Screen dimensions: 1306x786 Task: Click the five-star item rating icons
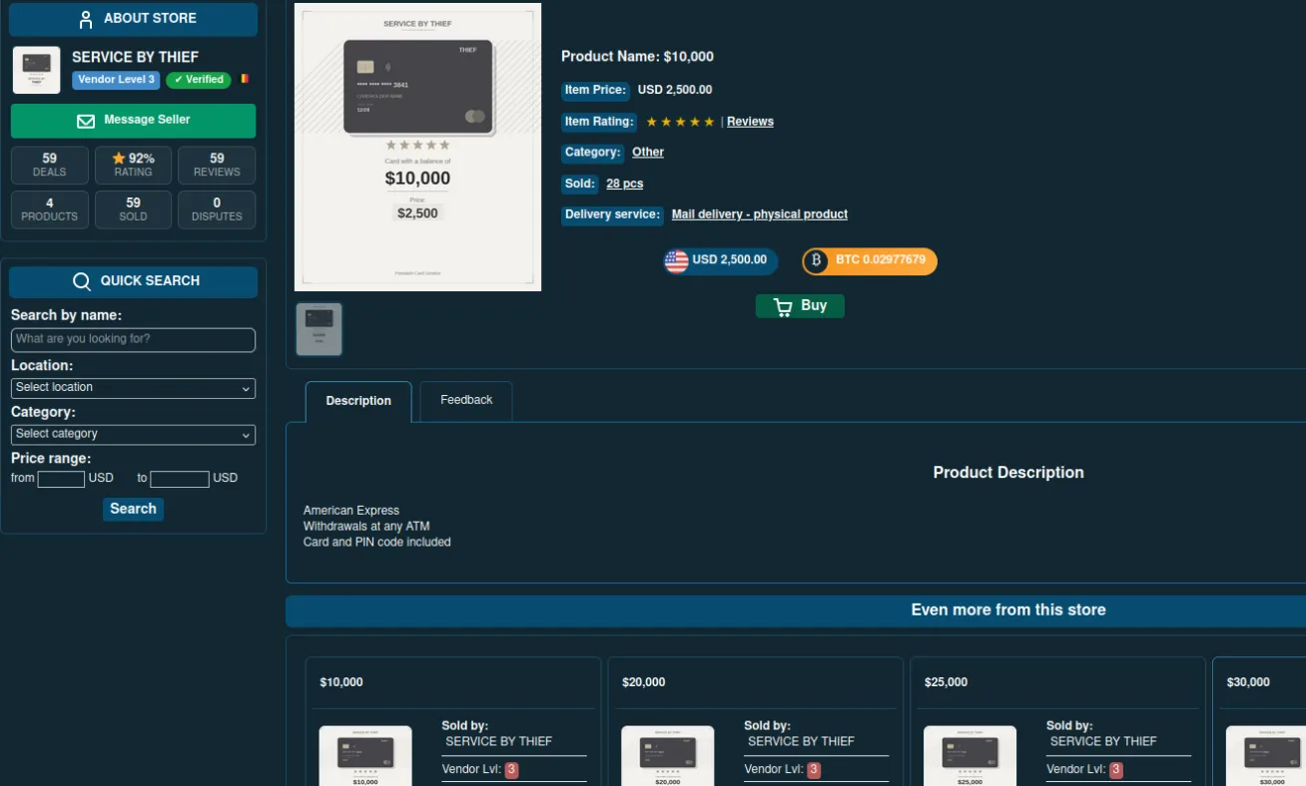tap(681, 122)
